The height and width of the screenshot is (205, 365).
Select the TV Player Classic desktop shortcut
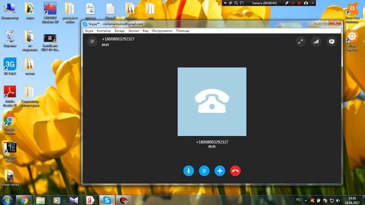[10, 153]
